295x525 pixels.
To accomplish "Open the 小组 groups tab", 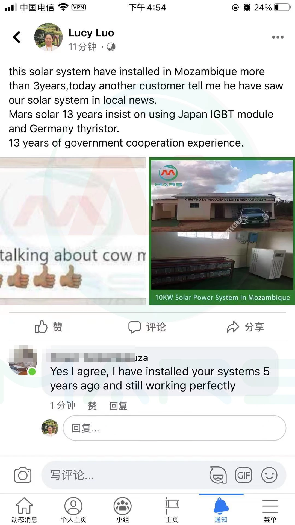I will [123, 510].
